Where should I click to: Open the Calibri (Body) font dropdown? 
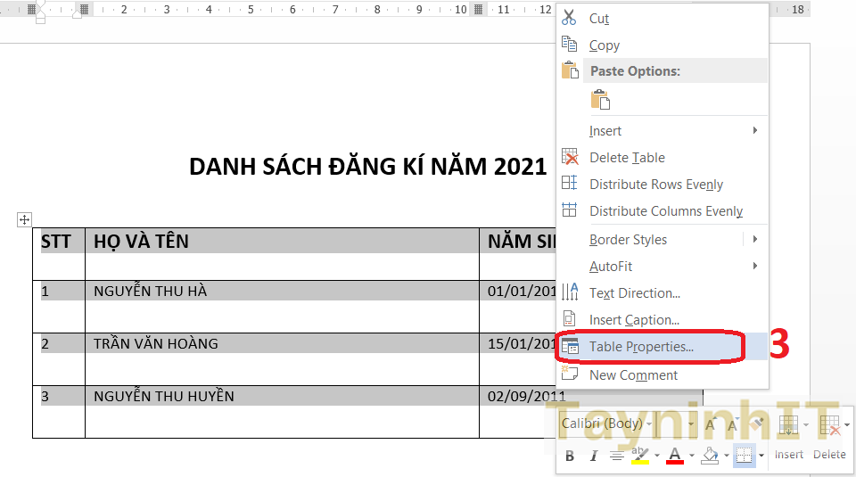tap(648, 424)
